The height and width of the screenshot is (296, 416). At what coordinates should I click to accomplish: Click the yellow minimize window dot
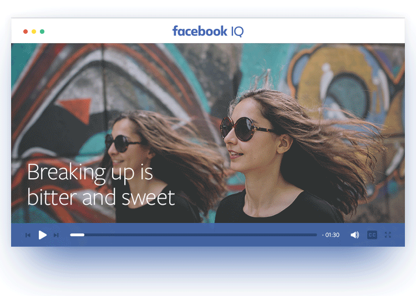pos(34,32)
